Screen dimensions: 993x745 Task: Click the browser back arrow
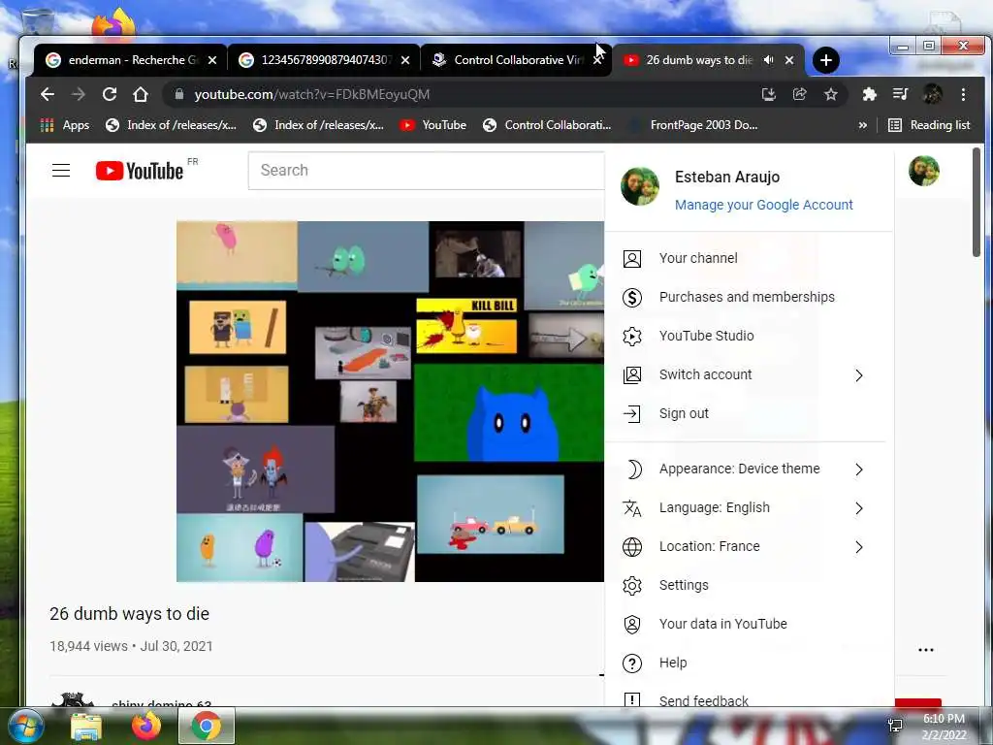click(x=48, y=94)
